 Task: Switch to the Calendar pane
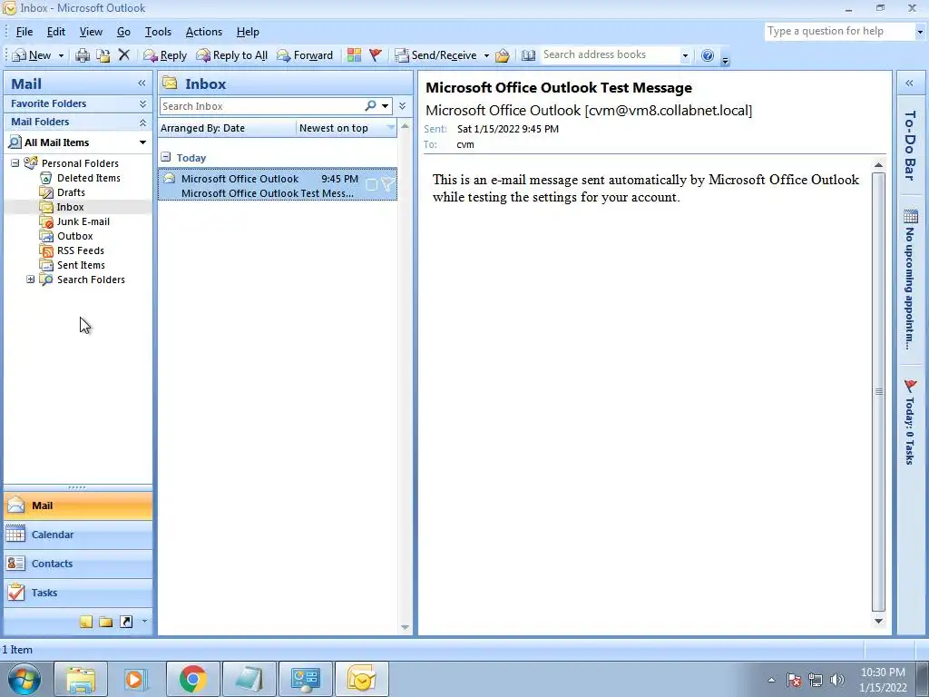tap(78, 535)
